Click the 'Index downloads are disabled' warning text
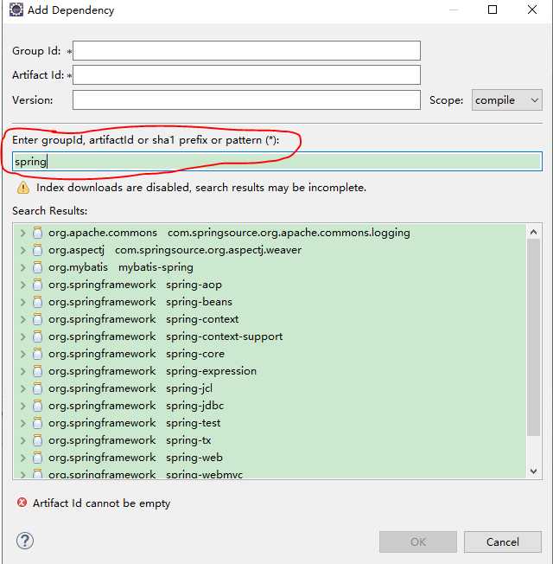Image resolution: width=553 pixels, height=564 pixels. click(x=201, y=188)
